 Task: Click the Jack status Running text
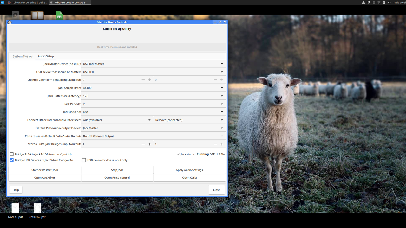(203, 154)
